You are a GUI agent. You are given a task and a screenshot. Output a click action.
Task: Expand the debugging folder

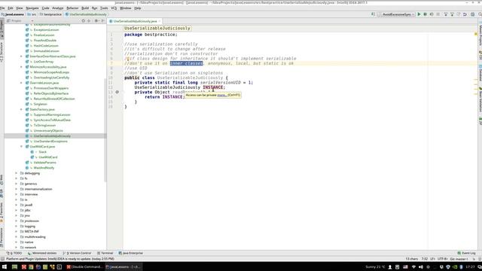coord(17,173)
